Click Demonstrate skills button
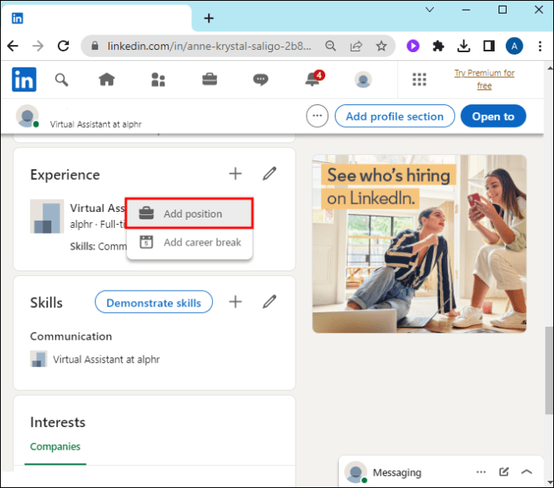This screenshot has height=488, width=554. (x=153, y=303)
